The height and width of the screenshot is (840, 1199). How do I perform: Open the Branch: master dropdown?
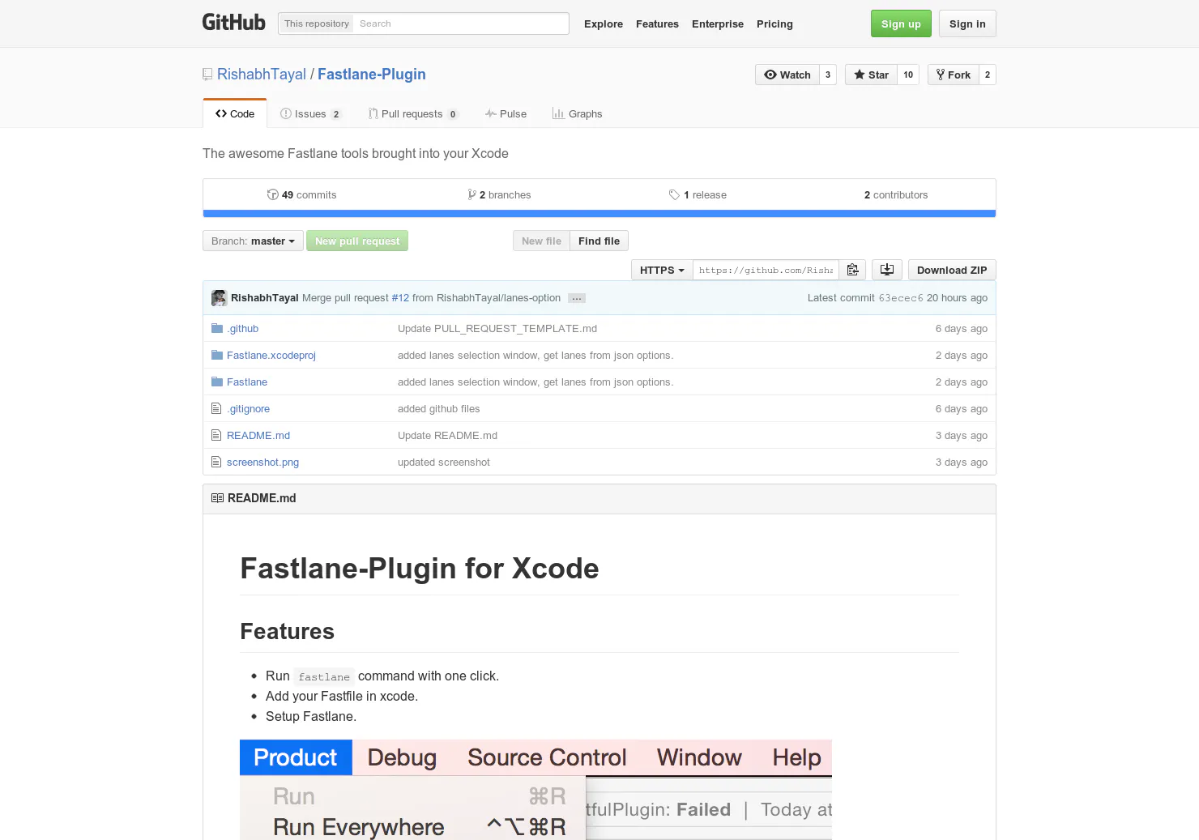253,241
